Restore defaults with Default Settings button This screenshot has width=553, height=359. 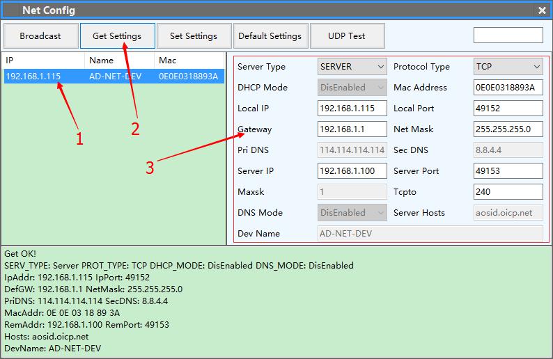pos(270,36)
